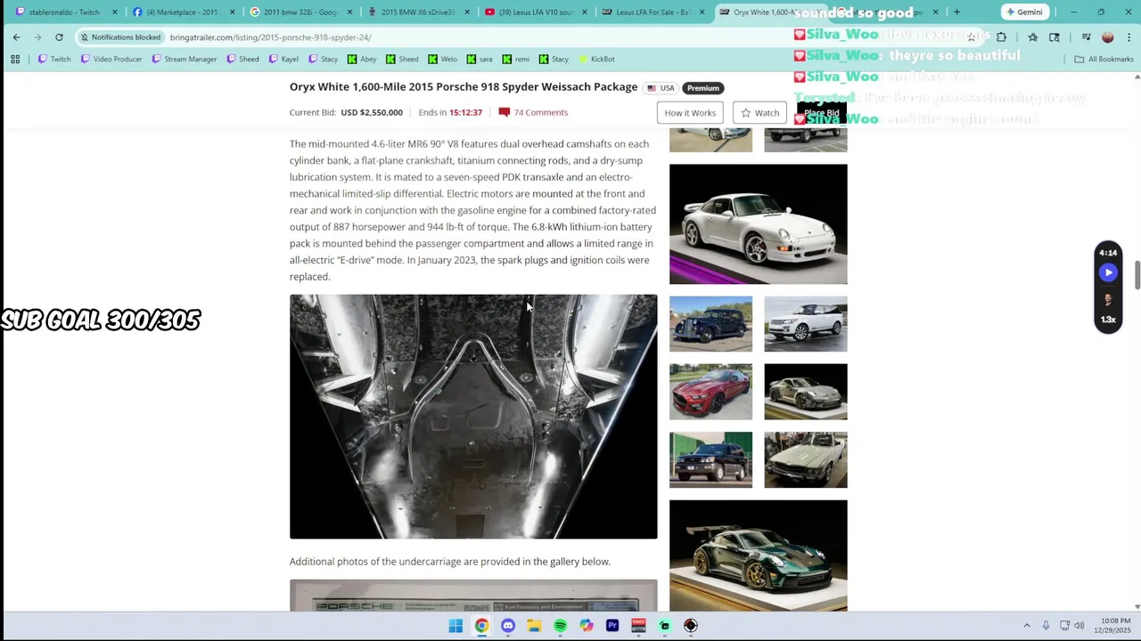Click the red comments speech bubble icon
Image resolution: width=1141 pixels, height=641 pixels.
[x=505, y=112]
